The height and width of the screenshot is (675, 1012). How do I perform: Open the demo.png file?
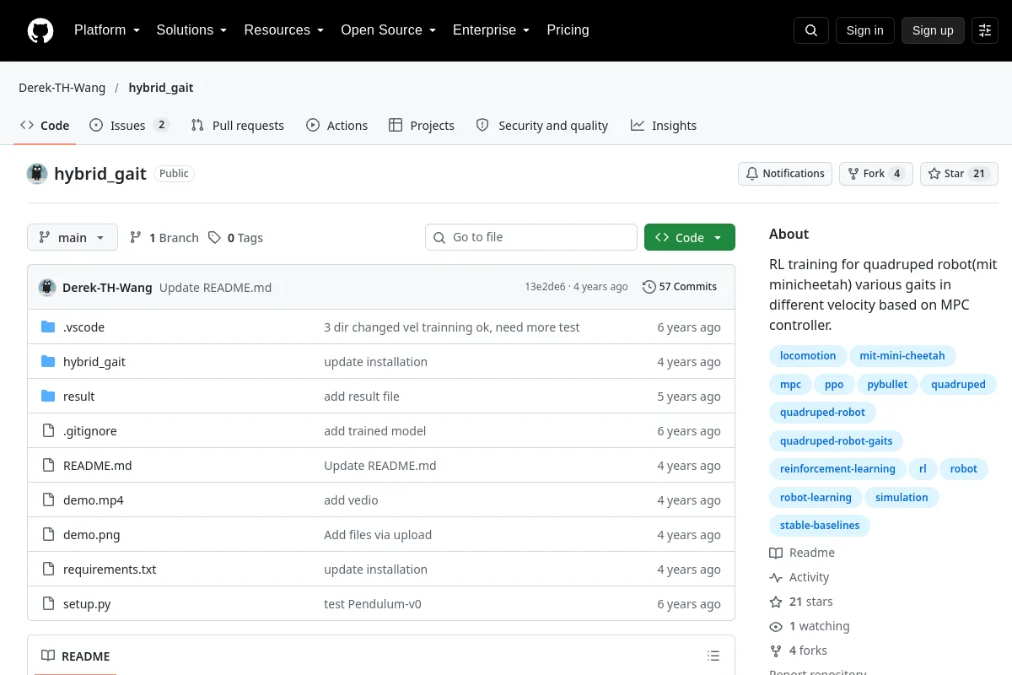[x=92, y=535]
